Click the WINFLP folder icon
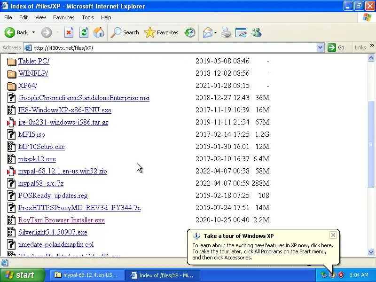 (11, 74)
